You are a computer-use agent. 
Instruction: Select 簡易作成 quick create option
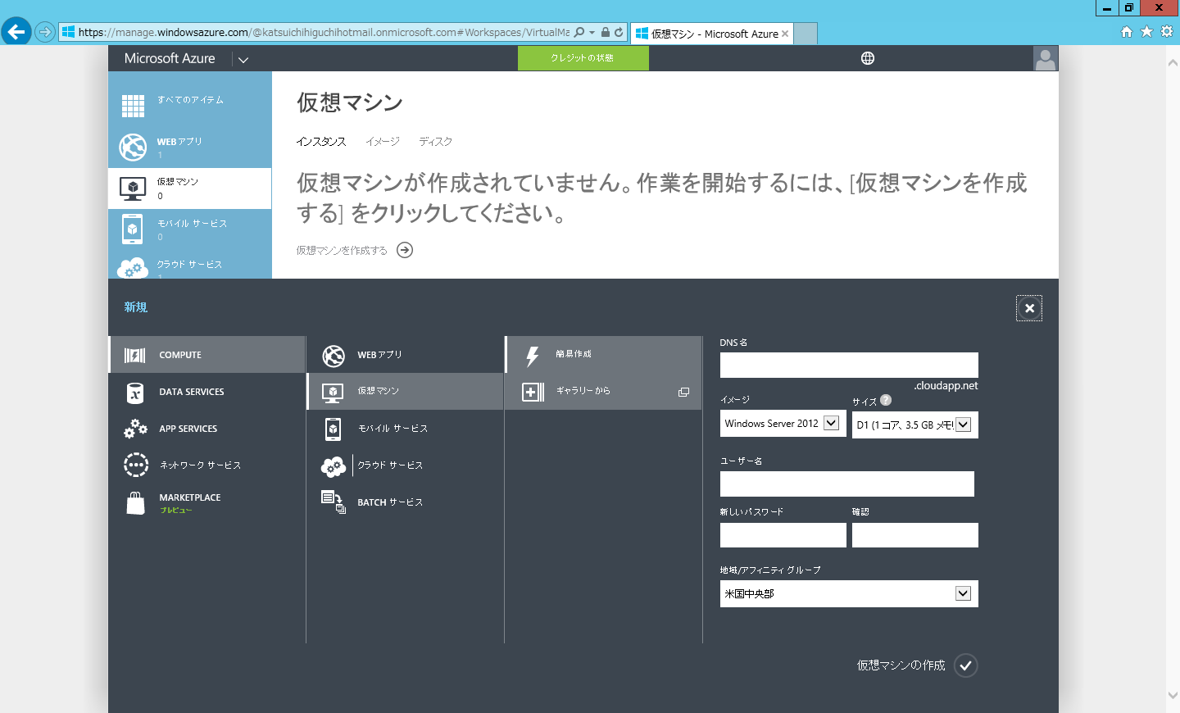(603, 354)
